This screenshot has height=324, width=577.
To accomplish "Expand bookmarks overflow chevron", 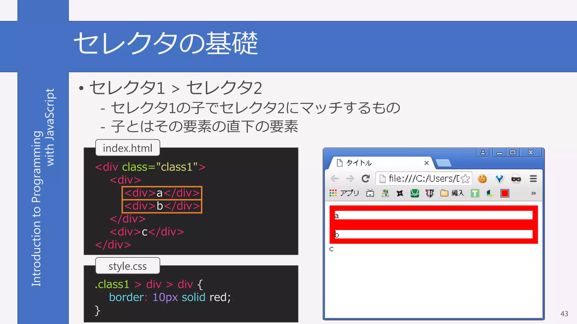I will click(533, 193).
